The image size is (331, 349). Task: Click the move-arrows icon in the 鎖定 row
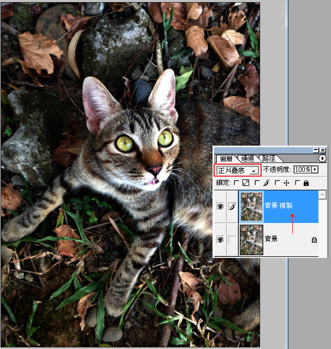(x=286, y=183)
